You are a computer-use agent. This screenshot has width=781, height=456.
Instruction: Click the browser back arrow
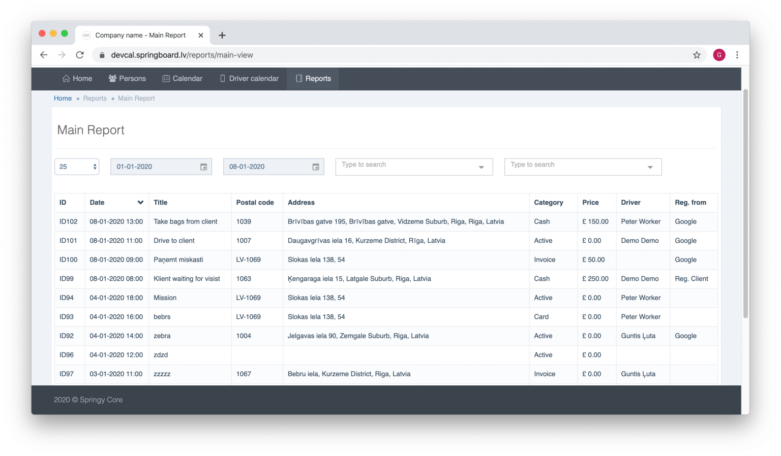click(x=44, y=55)
